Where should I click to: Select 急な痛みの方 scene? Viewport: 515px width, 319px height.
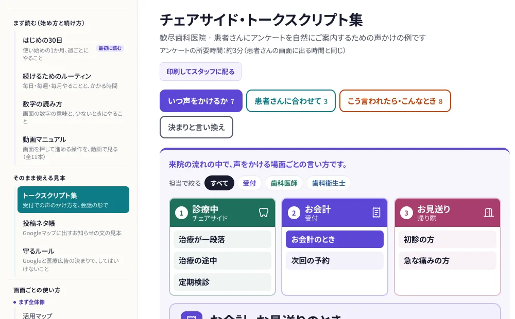pyautogui.click(x=448, y=260)
